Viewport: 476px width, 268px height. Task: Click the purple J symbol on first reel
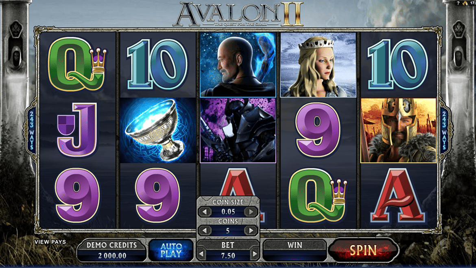[77, 130]
